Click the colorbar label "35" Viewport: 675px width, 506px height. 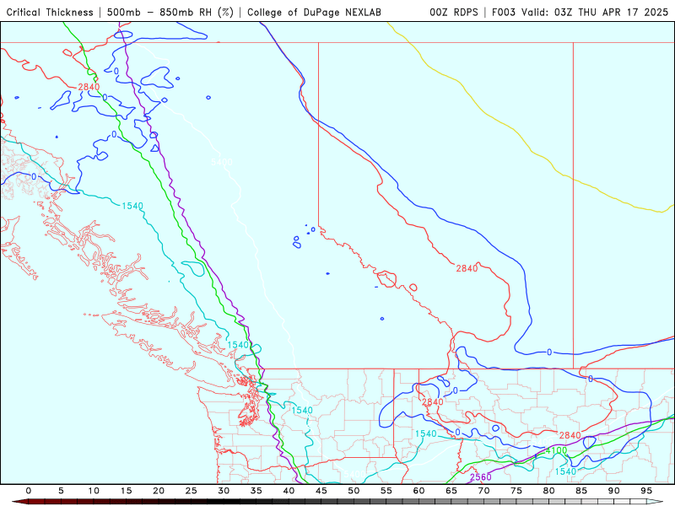[256, 491]
